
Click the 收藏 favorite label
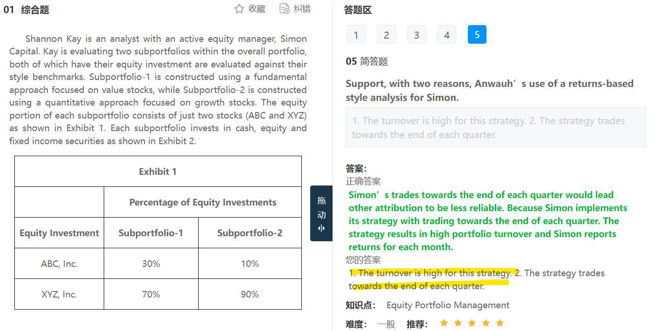[257, 9]
